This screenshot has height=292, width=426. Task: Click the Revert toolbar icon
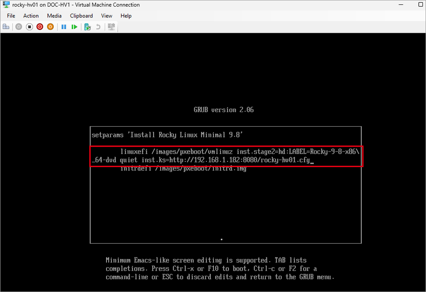click(98, 27)
